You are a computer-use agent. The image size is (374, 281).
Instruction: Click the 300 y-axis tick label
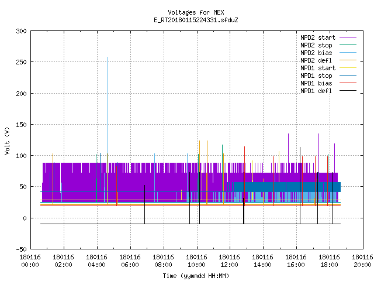click(x=21, y=31)
